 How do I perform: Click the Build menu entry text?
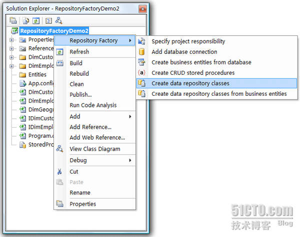pos(76,63)
